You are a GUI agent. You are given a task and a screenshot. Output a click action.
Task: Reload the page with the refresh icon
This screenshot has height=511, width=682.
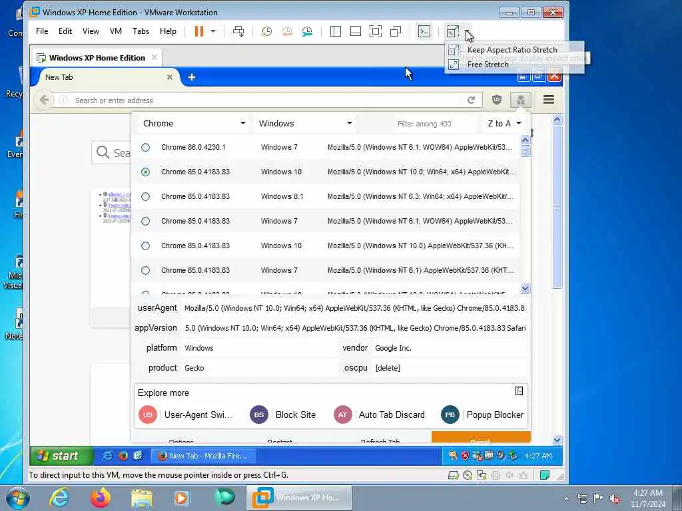point(471,100)
